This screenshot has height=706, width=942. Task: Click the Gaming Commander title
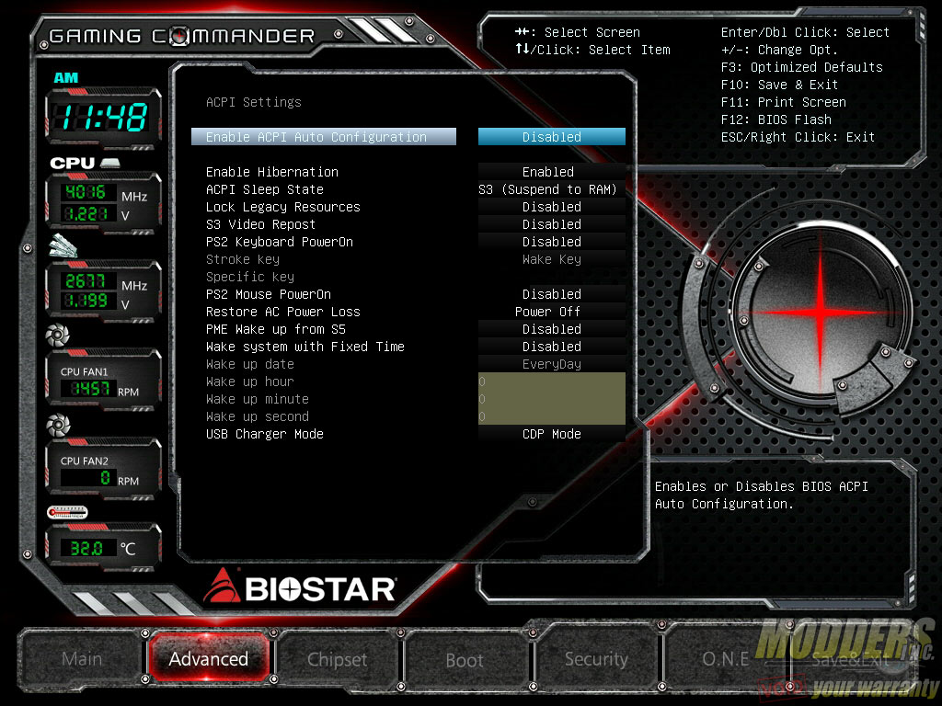(182, 36)
